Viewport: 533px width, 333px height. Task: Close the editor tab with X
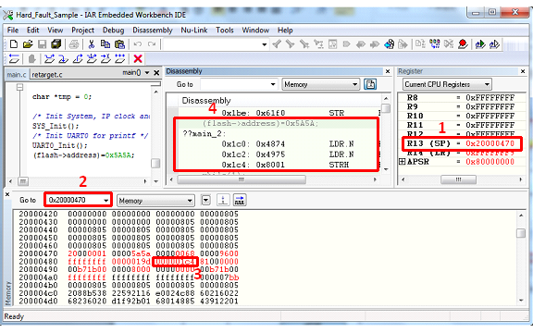click(156, 73)
